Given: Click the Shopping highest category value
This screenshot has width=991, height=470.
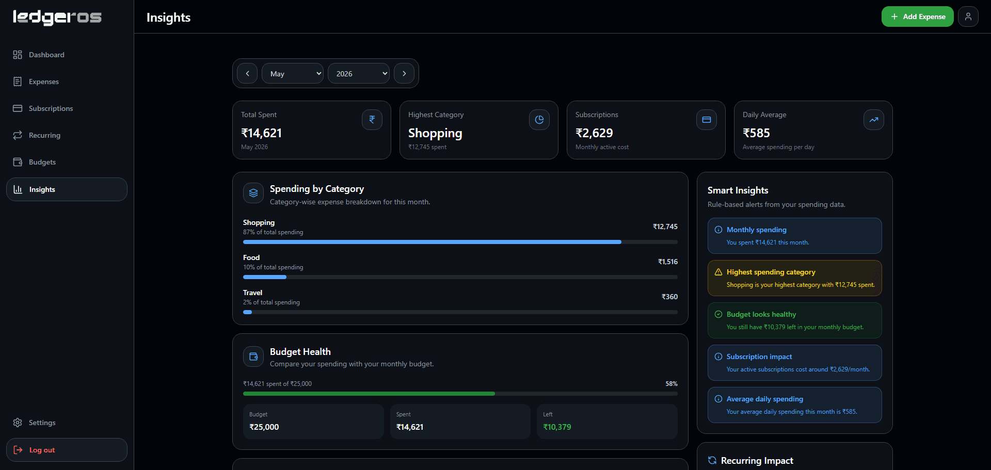Looking at the screenshot, I should coord(435,133).
